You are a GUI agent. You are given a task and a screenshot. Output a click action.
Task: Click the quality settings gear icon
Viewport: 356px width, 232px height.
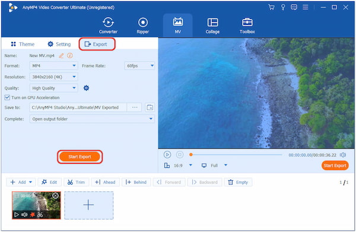[x=86, y=88]
